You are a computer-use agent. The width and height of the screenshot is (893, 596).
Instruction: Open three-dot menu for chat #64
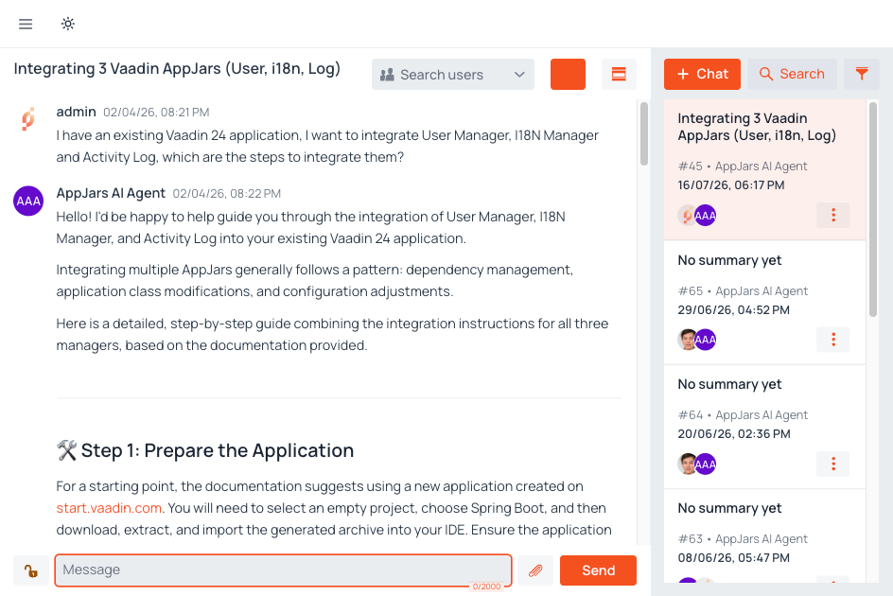pyautogui.click(x=832, y=464)
